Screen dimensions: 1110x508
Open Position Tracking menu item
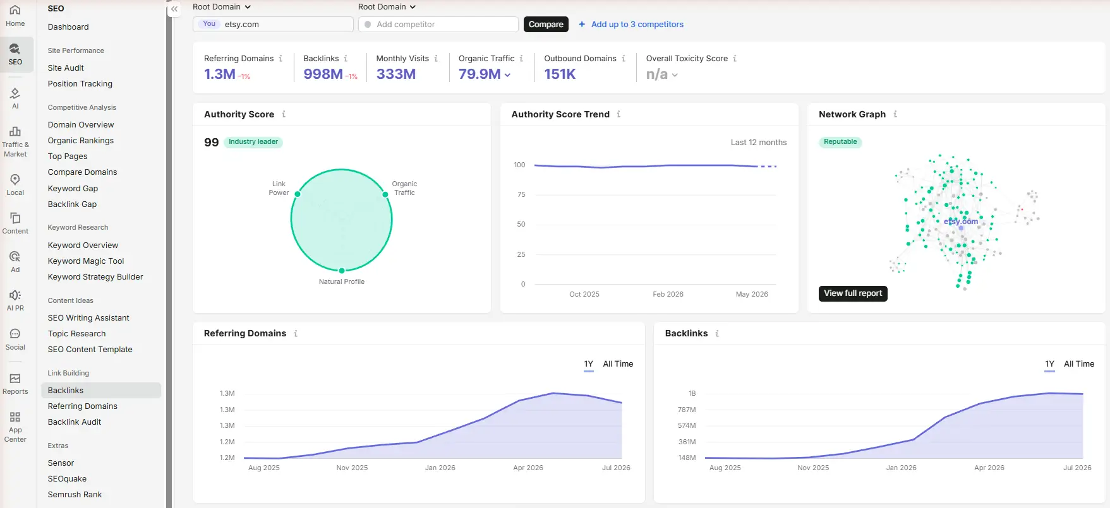(x=80, y=84)
